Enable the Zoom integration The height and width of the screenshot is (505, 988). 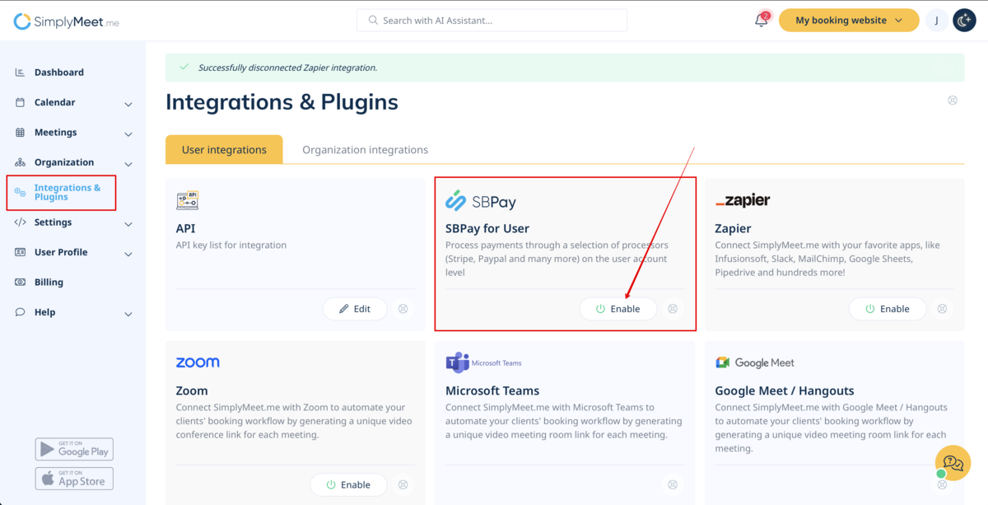click(x=348, y=484)
